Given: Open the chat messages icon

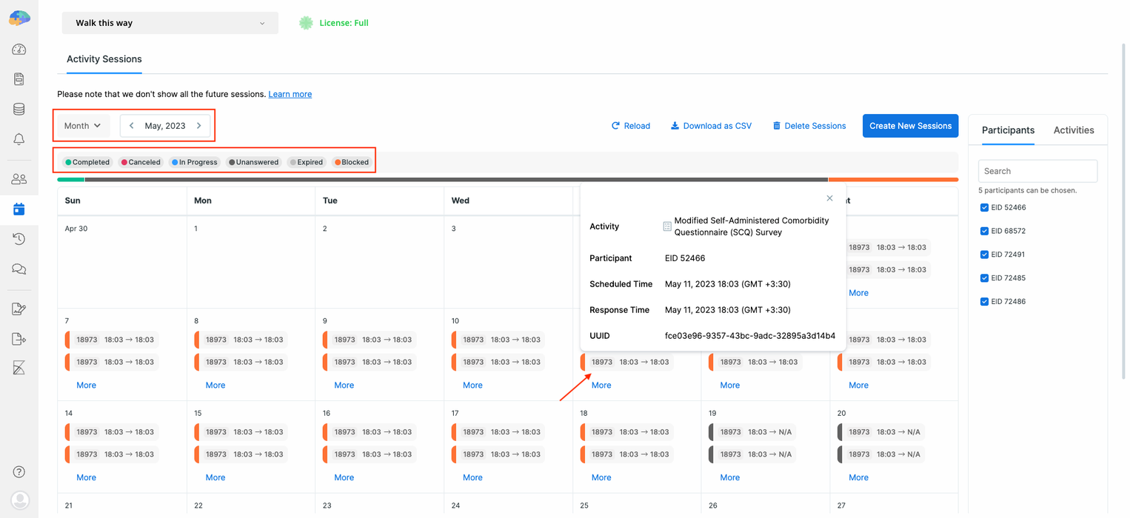Looking at the screenshot, I should (19, 268).
